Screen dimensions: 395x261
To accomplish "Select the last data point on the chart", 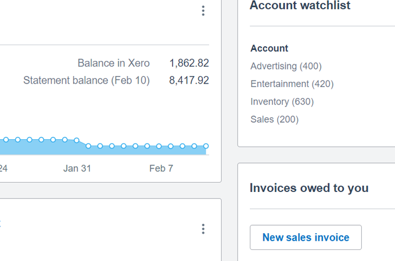I will (206, 146).
